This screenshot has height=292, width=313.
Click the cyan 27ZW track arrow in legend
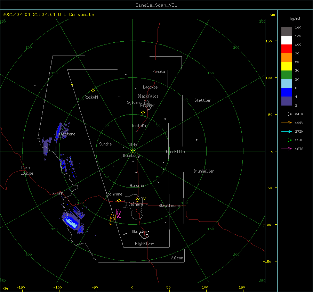point(287,131)
